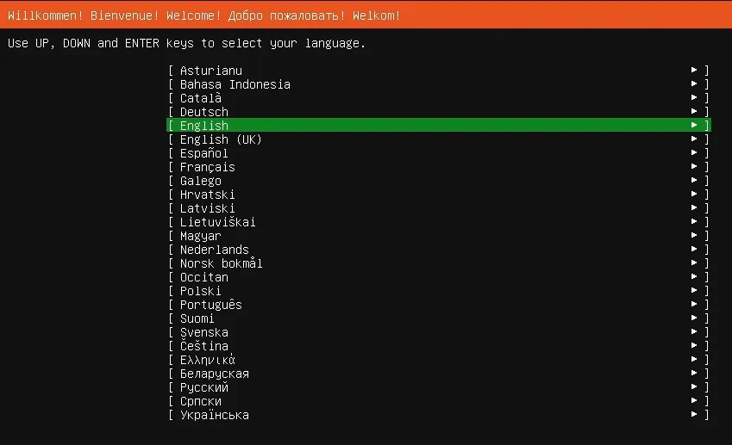Pick English (UK) language entry
The image size is (732, 445).
[x=439, y=139]
